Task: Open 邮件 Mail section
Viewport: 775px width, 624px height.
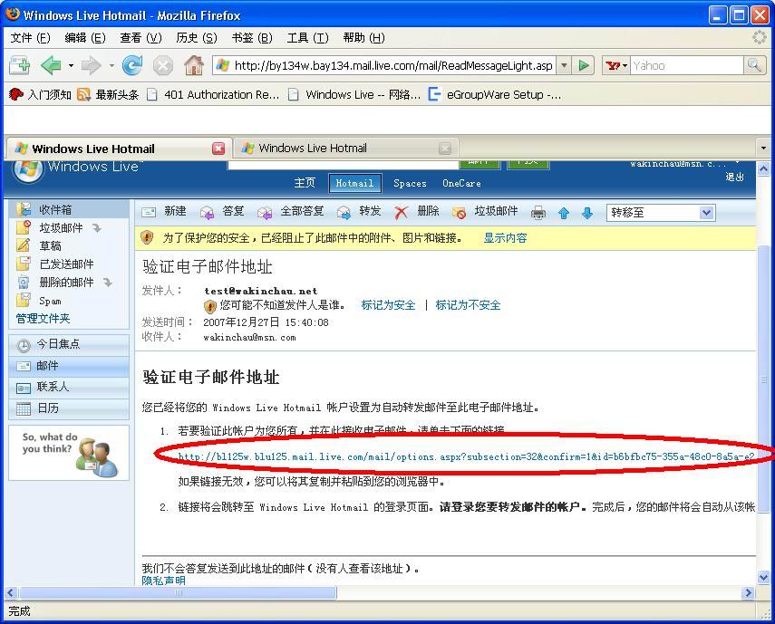Action: click(69, 366)
